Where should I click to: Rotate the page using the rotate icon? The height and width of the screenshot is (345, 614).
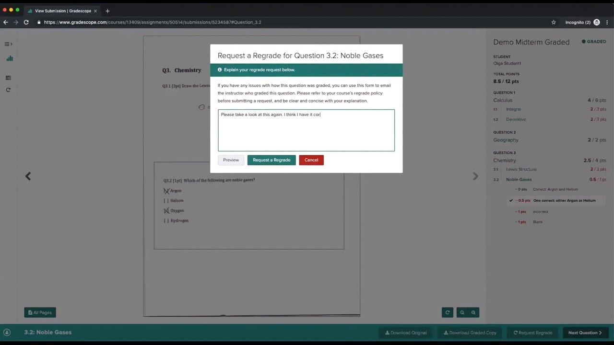(x=447, y=312)
